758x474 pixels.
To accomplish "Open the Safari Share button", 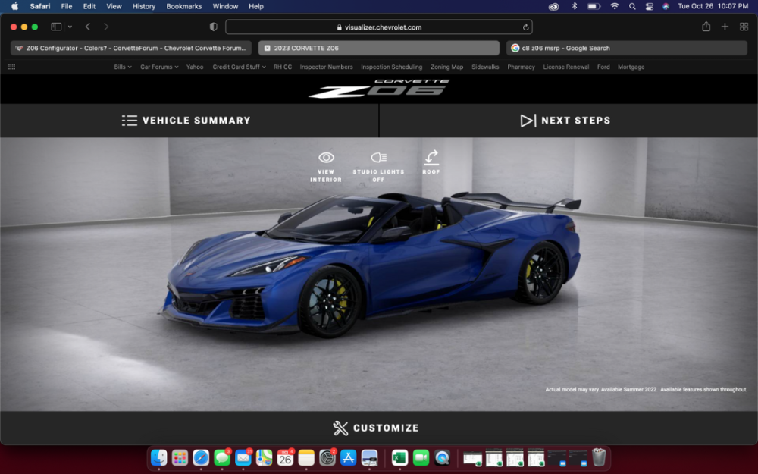I will pyautogui.click(x=706, y=27).
